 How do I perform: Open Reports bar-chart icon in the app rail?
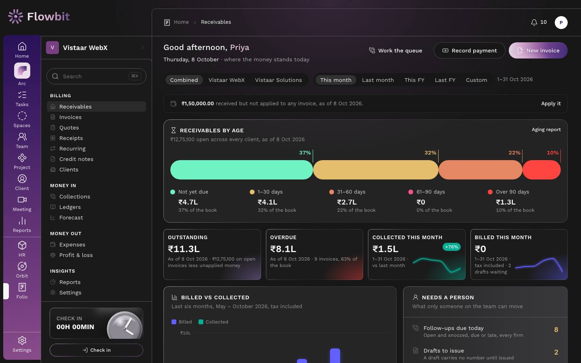[x=22, y=225]
